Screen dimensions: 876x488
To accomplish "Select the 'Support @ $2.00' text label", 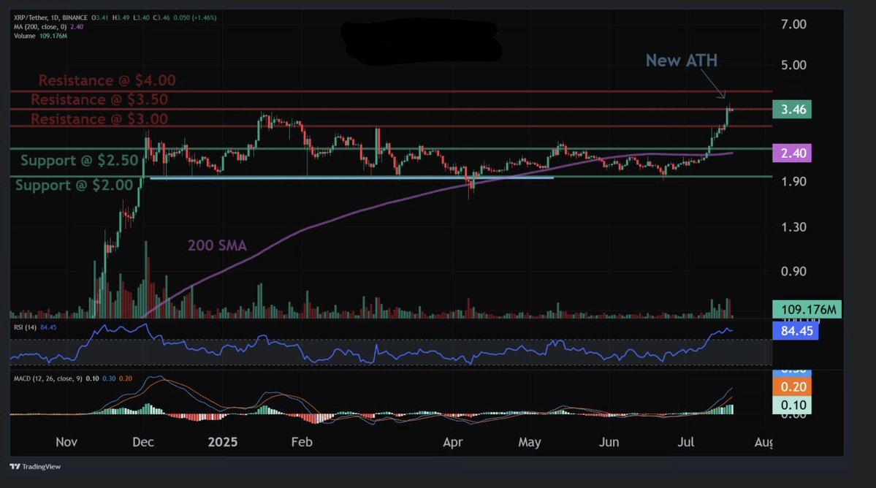I will coord(75,186).
